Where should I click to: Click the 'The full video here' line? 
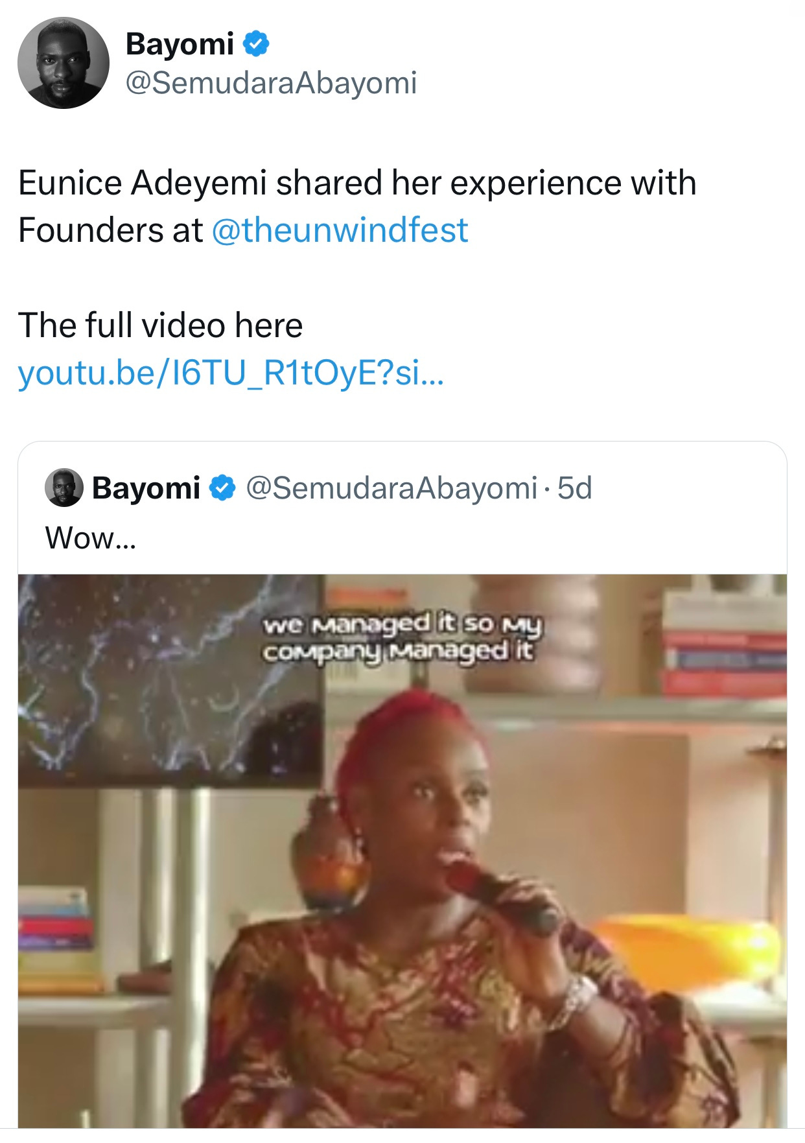(x=160, y=325)
